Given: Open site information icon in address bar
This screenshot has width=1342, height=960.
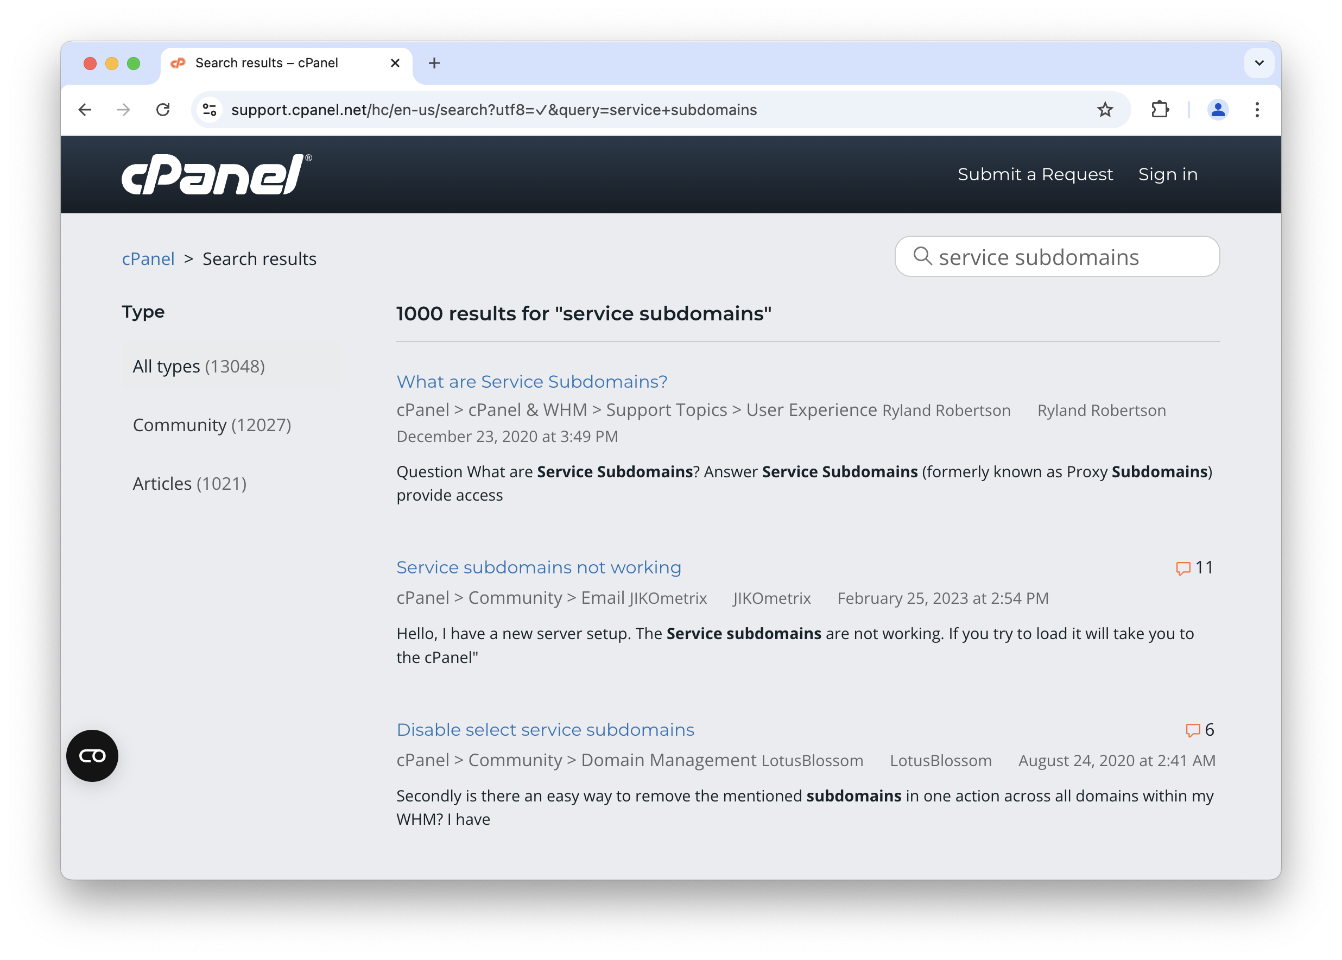Looking at the screenshot, I should (x=210, y=110).
